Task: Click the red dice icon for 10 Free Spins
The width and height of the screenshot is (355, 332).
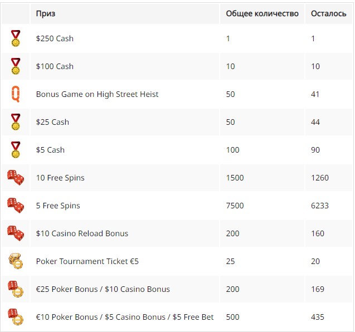Action: pyautogui.click(x=16, y=178)
